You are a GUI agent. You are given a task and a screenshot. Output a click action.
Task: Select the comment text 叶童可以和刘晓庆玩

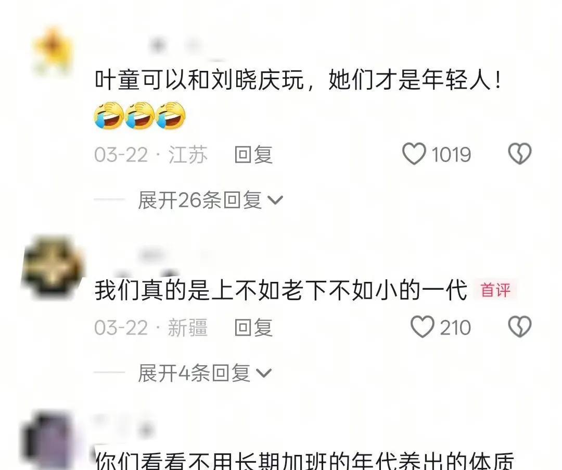coord(199,80)
